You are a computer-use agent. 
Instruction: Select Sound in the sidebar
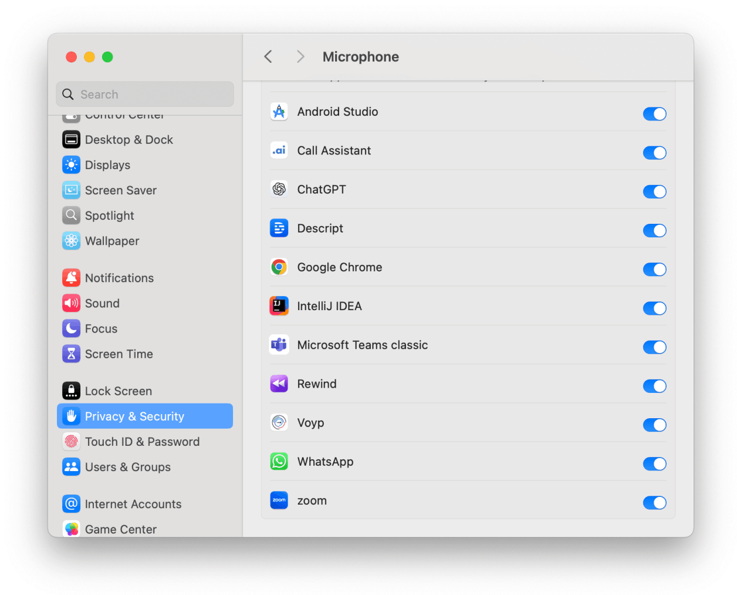coord(103,303)
